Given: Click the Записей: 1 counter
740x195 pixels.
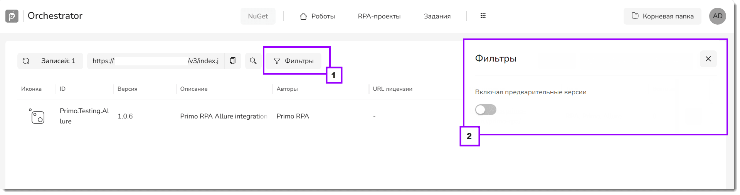Looking at the screenshot, I should point(59,61).
